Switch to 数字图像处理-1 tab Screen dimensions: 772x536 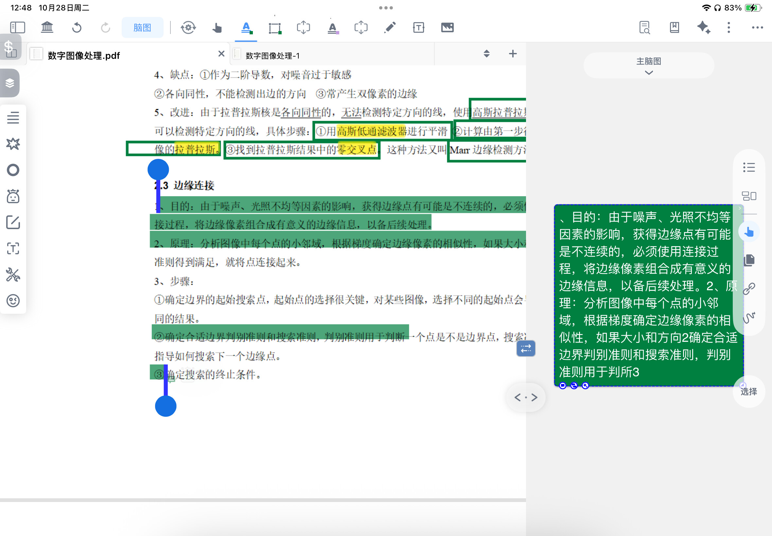tap(272, 56)
